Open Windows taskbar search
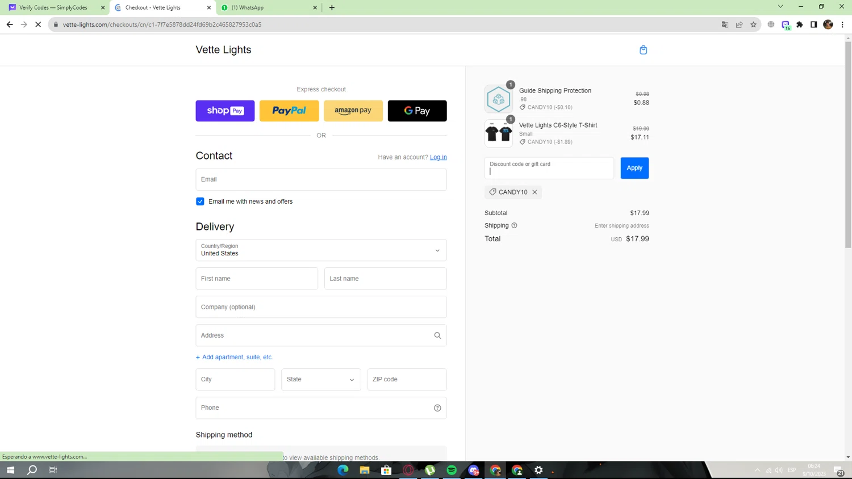 (x=32, y=470)
